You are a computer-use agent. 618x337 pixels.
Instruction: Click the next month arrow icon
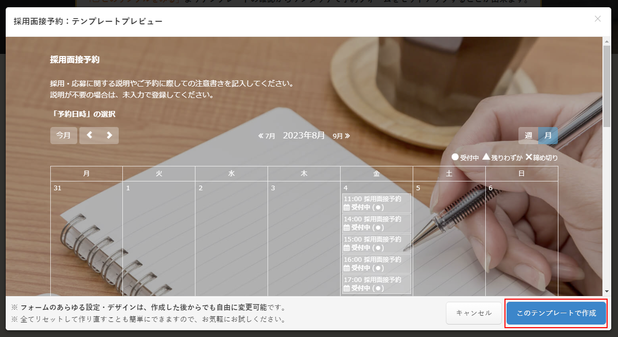[109, 135]
